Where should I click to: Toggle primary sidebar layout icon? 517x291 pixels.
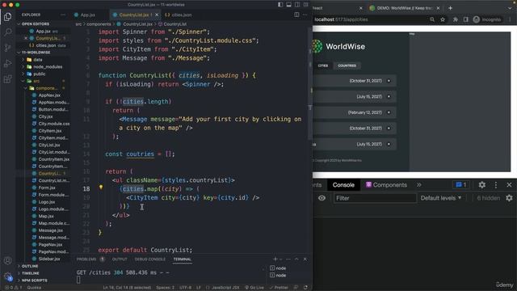tap(280, 5)
